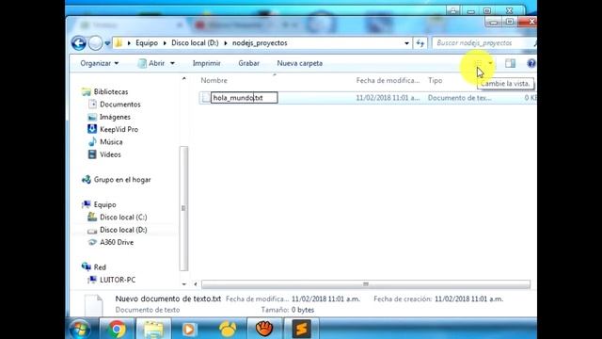Click the Documento de tex... type cell
602x339 pixels.
[x=460, y=98]
